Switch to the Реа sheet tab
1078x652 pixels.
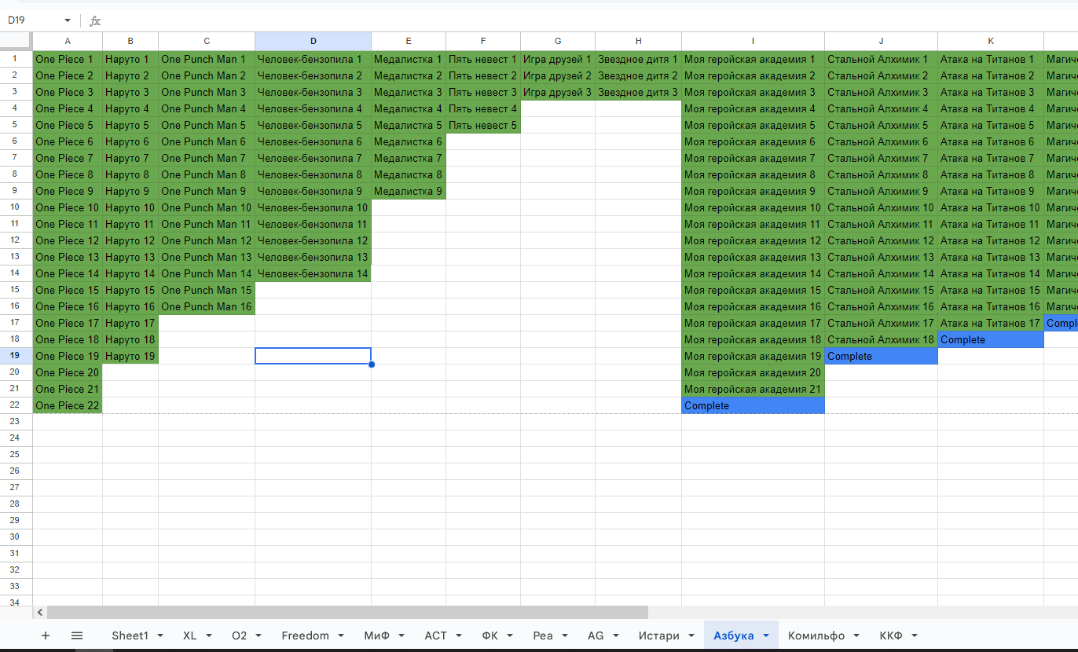pyautogui.click(x=543, y=636)
